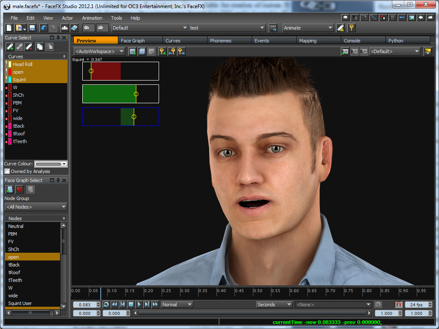Go forward with right arrow toolbar button
This screenshot has width=439, height=329.
point(102,28)
